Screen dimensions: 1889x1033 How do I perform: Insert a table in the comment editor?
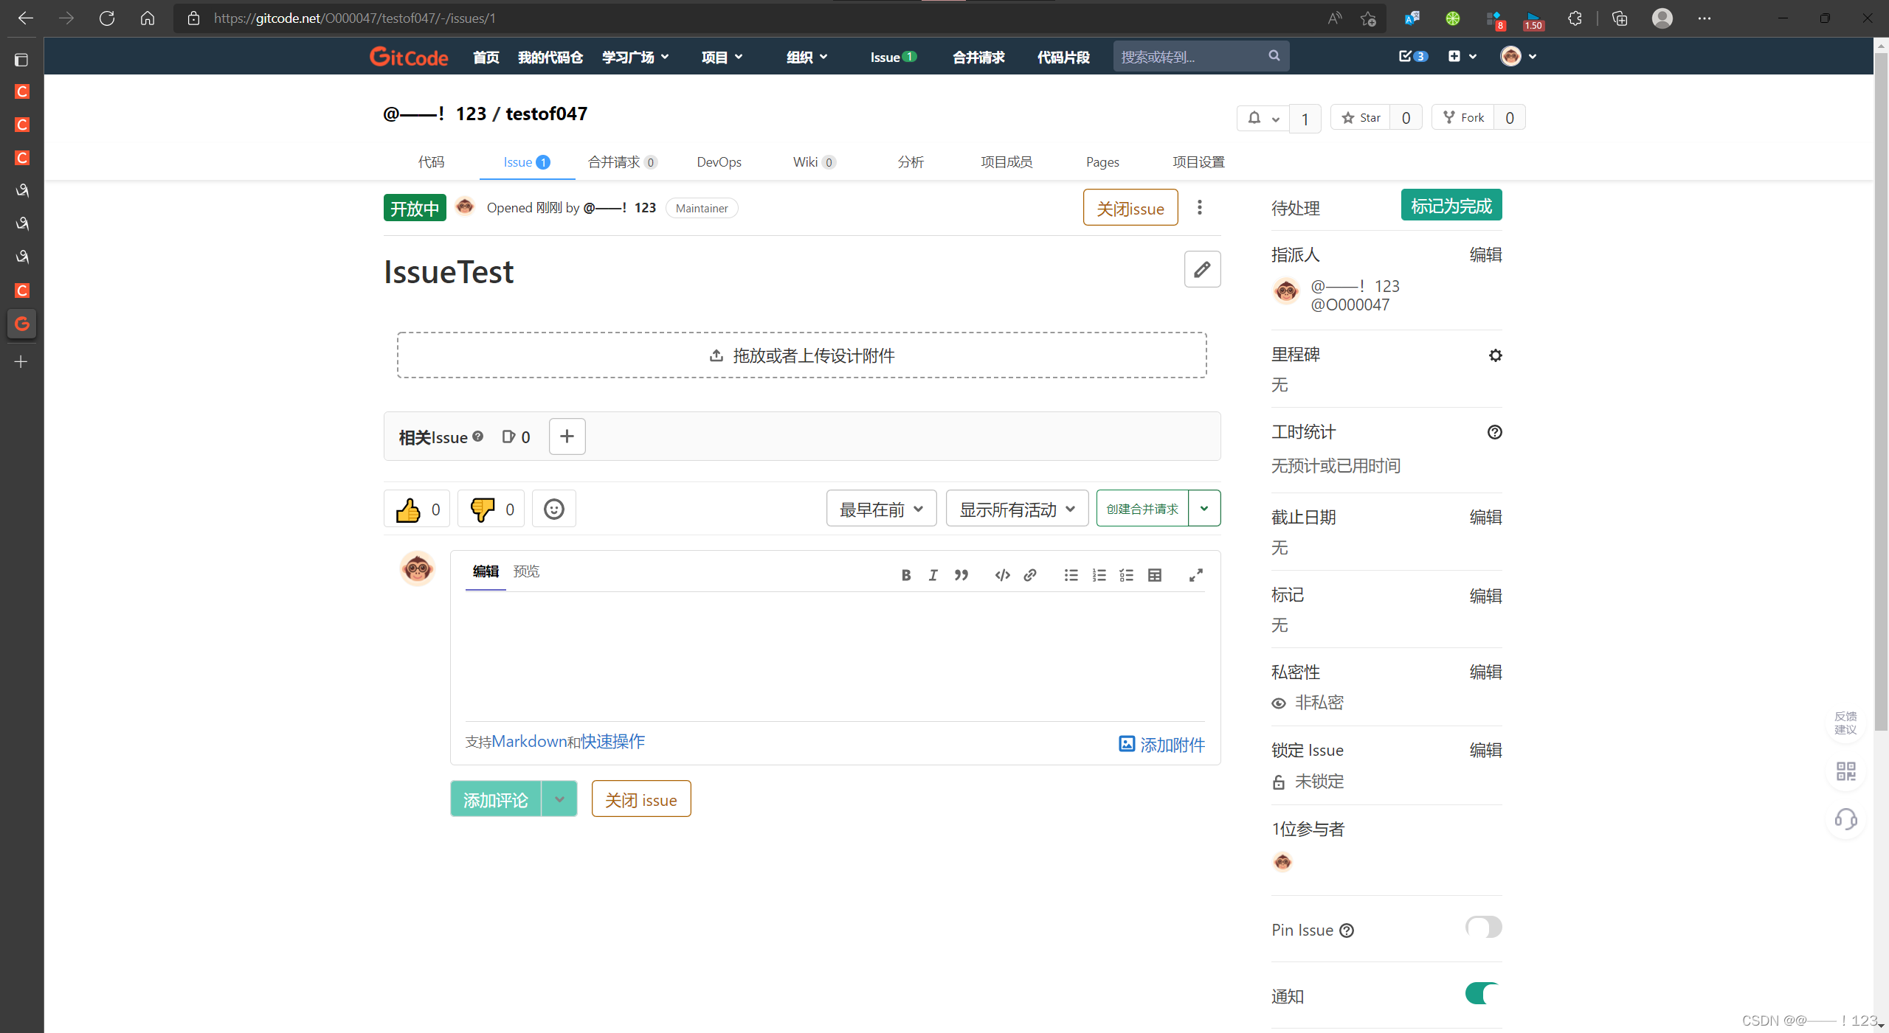coord(1155,575)
